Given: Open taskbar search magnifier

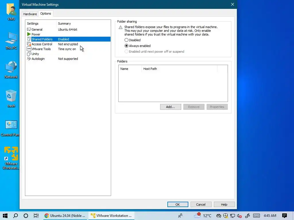Looking at the screenshot, I should click(x=16, y=216).
